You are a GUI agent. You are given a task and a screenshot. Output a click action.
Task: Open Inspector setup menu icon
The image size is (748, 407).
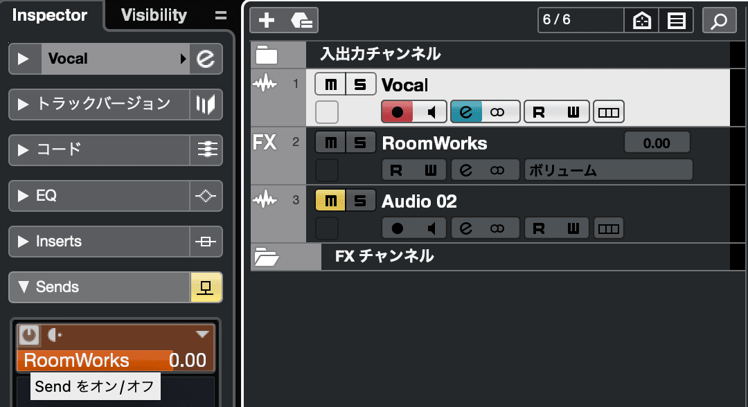click(x=220, y=15)
